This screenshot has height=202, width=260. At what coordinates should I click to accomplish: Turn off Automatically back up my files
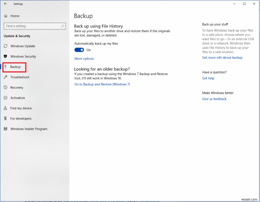(79, 50)
